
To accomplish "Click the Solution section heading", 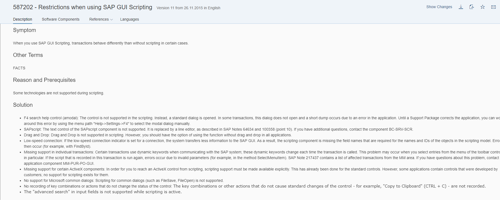I will point(23,105).
